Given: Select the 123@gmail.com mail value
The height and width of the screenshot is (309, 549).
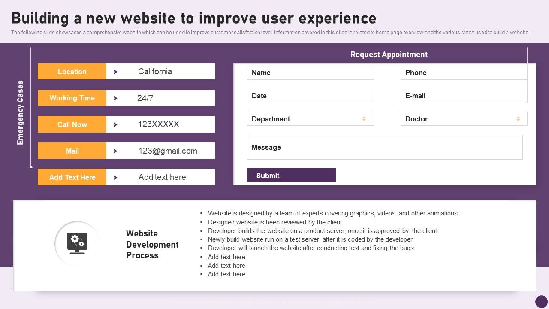Looking at the screenshot, I should point(168,151).
